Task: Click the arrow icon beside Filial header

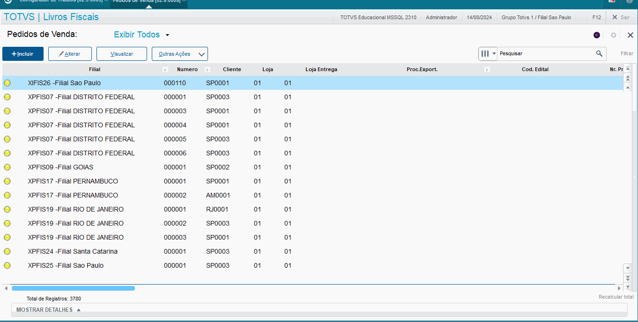Action: pyautogui.click(x=165, y=70)
